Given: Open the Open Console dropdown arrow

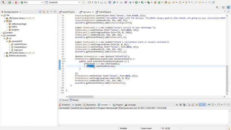Looking at the screenshot, I should coord(222,105).
